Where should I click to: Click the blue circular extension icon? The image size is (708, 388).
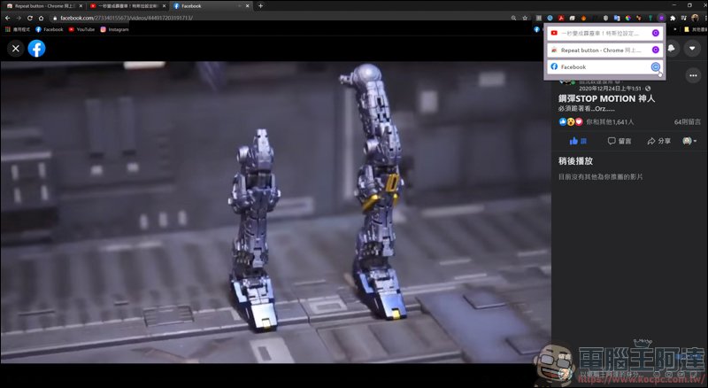(x=550, y=18)
